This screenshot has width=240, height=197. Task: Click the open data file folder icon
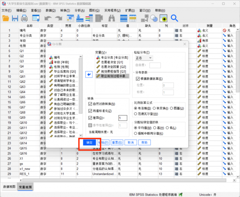coord(6,18)
